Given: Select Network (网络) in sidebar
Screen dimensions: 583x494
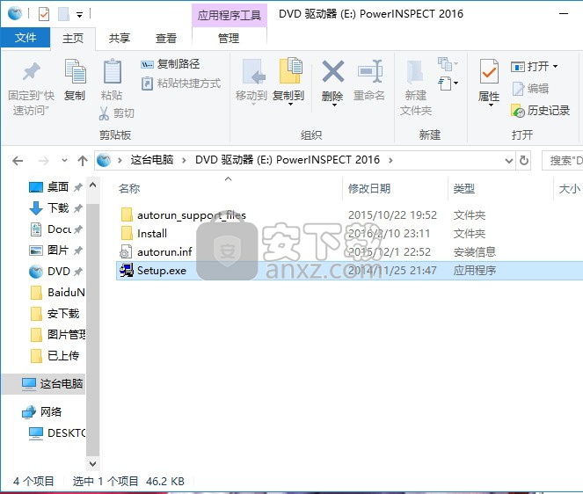Looking at the screenshot, I should [x=41, y=412].
